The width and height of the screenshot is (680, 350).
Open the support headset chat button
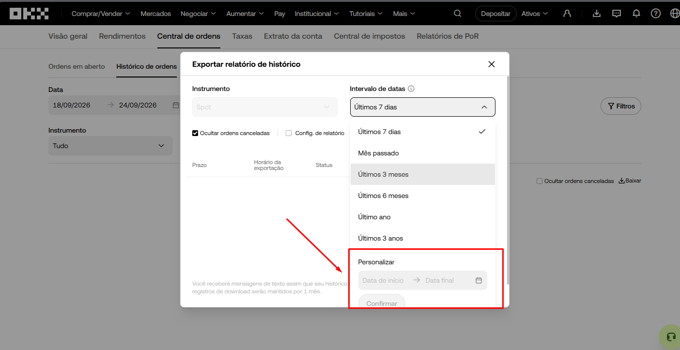pyautogui.click(x=670, y=336)
